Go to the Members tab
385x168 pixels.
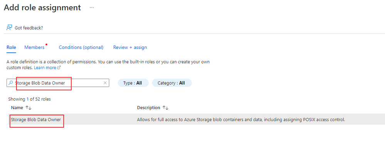point(34,47)
